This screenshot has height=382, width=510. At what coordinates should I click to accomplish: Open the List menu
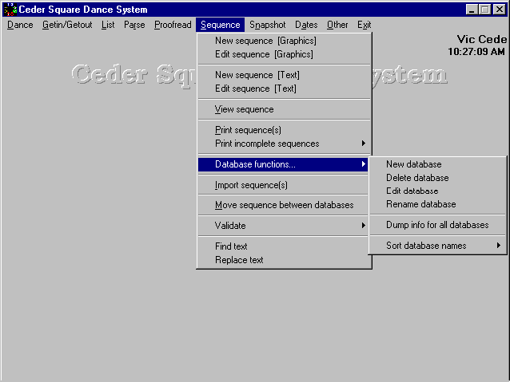(x=108, y=25)
